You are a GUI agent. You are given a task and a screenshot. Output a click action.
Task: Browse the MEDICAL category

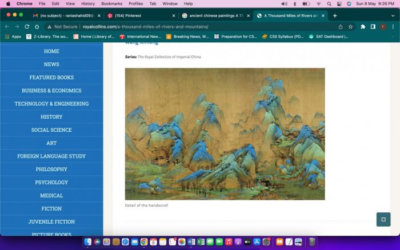tap(51, 196)
